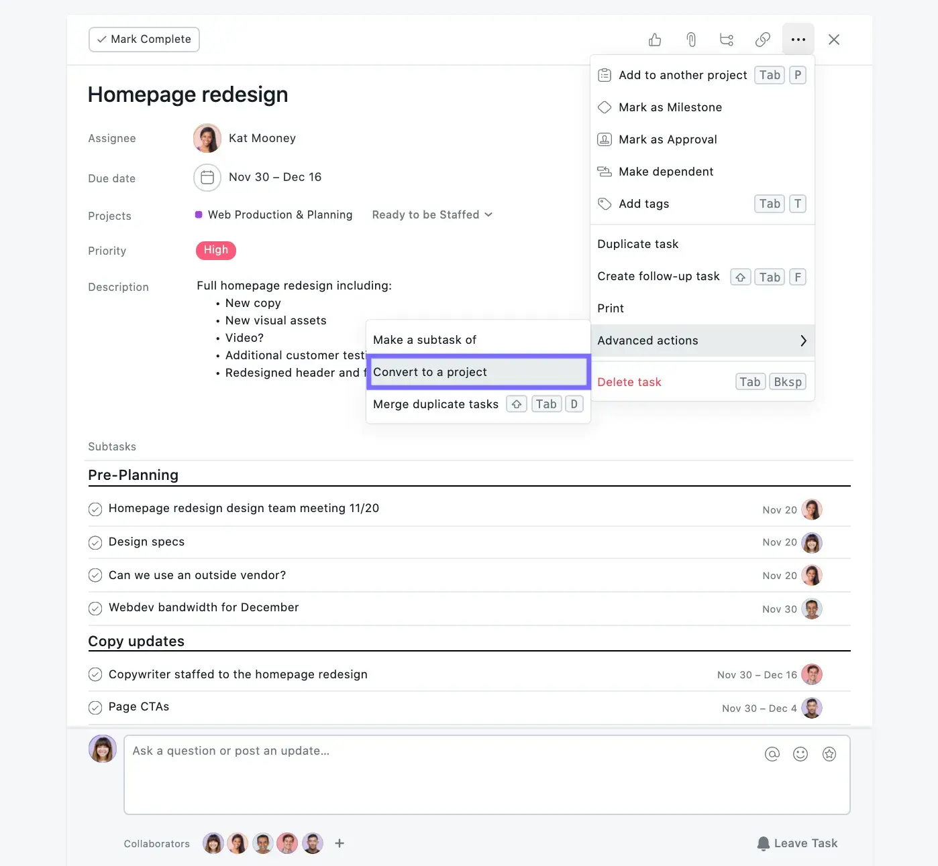Mark Page CTAs subtask as complete

pyautogui.click(x=95, y=707)
